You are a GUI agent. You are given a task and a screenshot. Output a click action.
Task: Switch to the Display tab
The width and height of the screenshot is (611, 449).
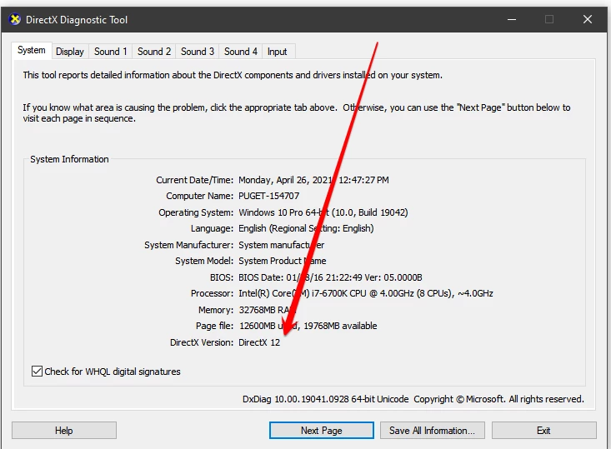(x=70, y=52)
